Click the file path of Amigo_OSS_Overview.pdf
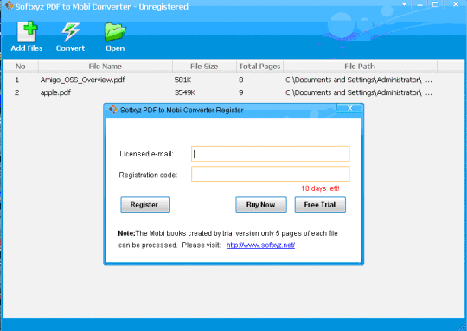467x331 pixels. click(x=359, y=80)
